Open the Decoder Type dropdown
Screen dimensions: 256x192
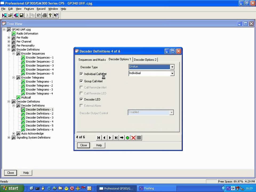tap(172, 67)
